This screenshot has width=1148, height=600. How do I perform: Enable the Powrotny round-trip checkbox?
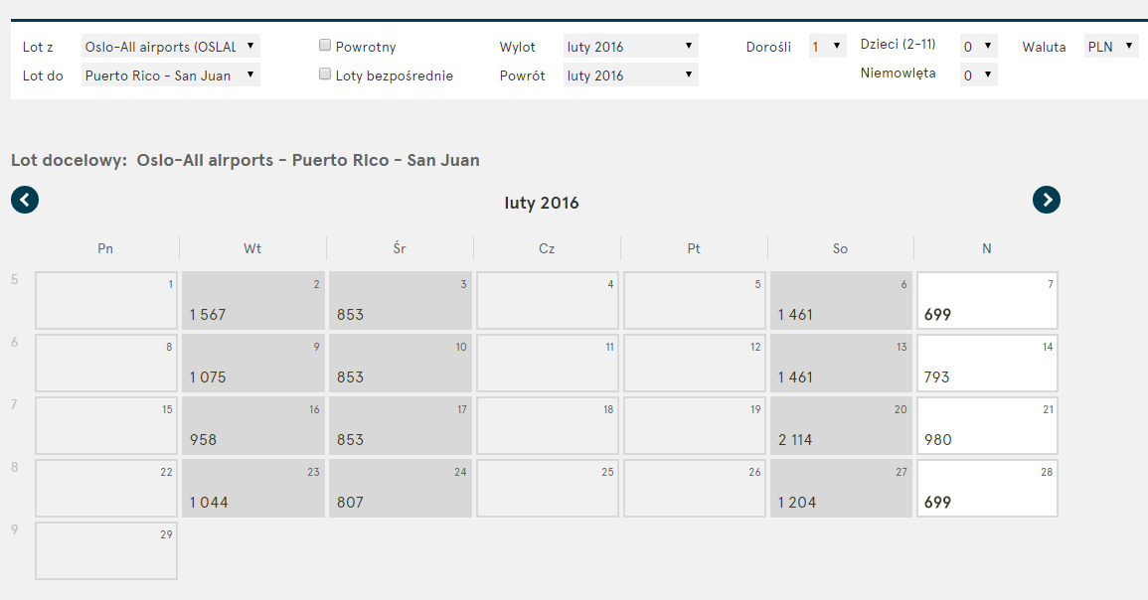pos(325,46)
